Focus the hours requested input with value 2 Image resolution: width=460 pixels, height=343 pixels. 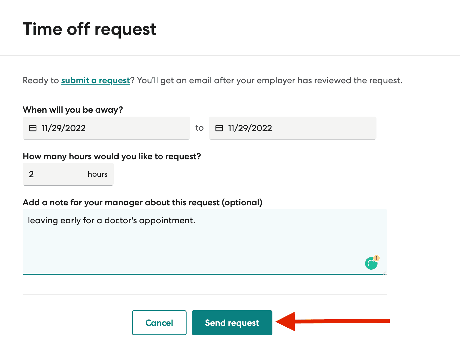point(68,174)
